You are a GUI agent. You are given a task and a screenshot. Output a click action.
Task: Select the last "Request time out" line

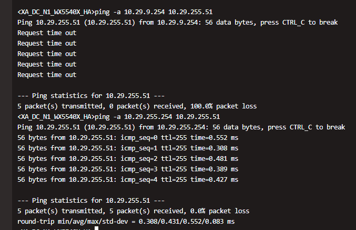pyautogui.click(x=47, y=74)
